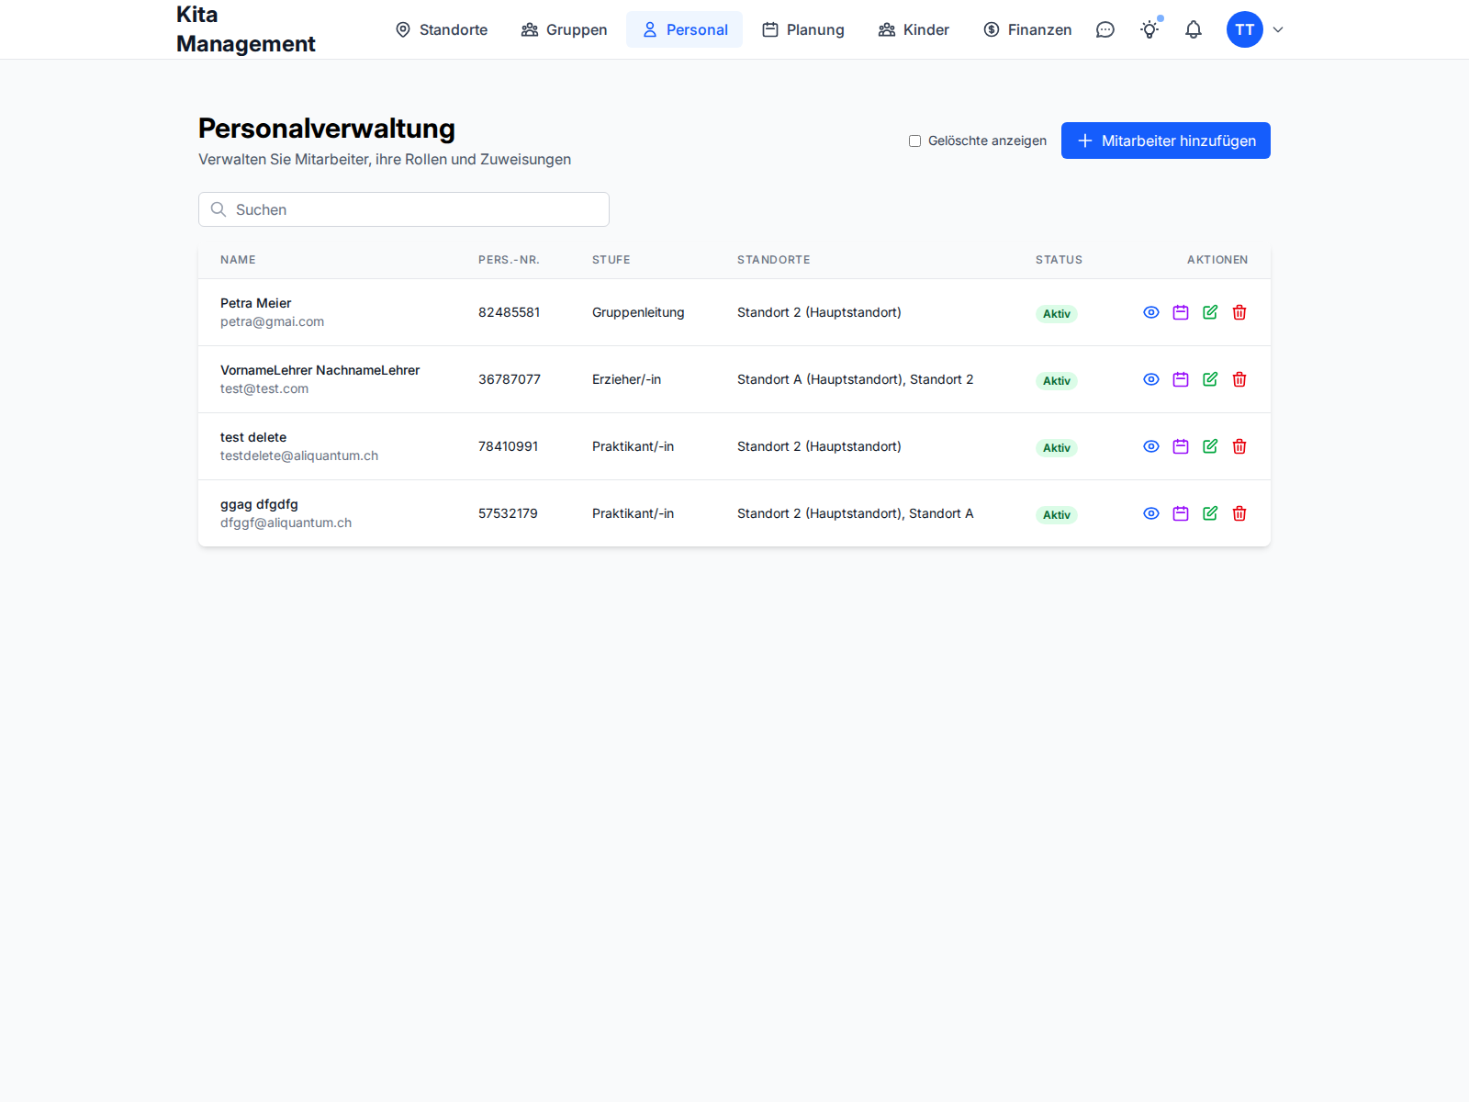Click the STANDORTE column header
Image resolution: width=1469 pixels, height=1102 pixels.
[x=774, y=260]
